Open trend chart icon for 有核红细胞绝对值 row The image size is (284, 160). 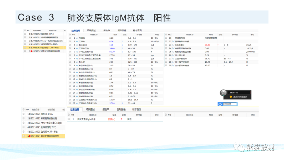[x=173, y=48]
